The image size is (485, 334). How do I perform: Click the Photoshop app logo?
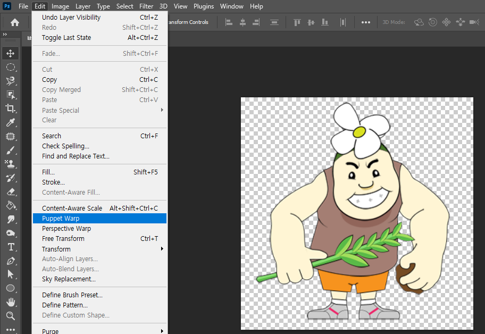pyautogui.click(x=7, y=6)
